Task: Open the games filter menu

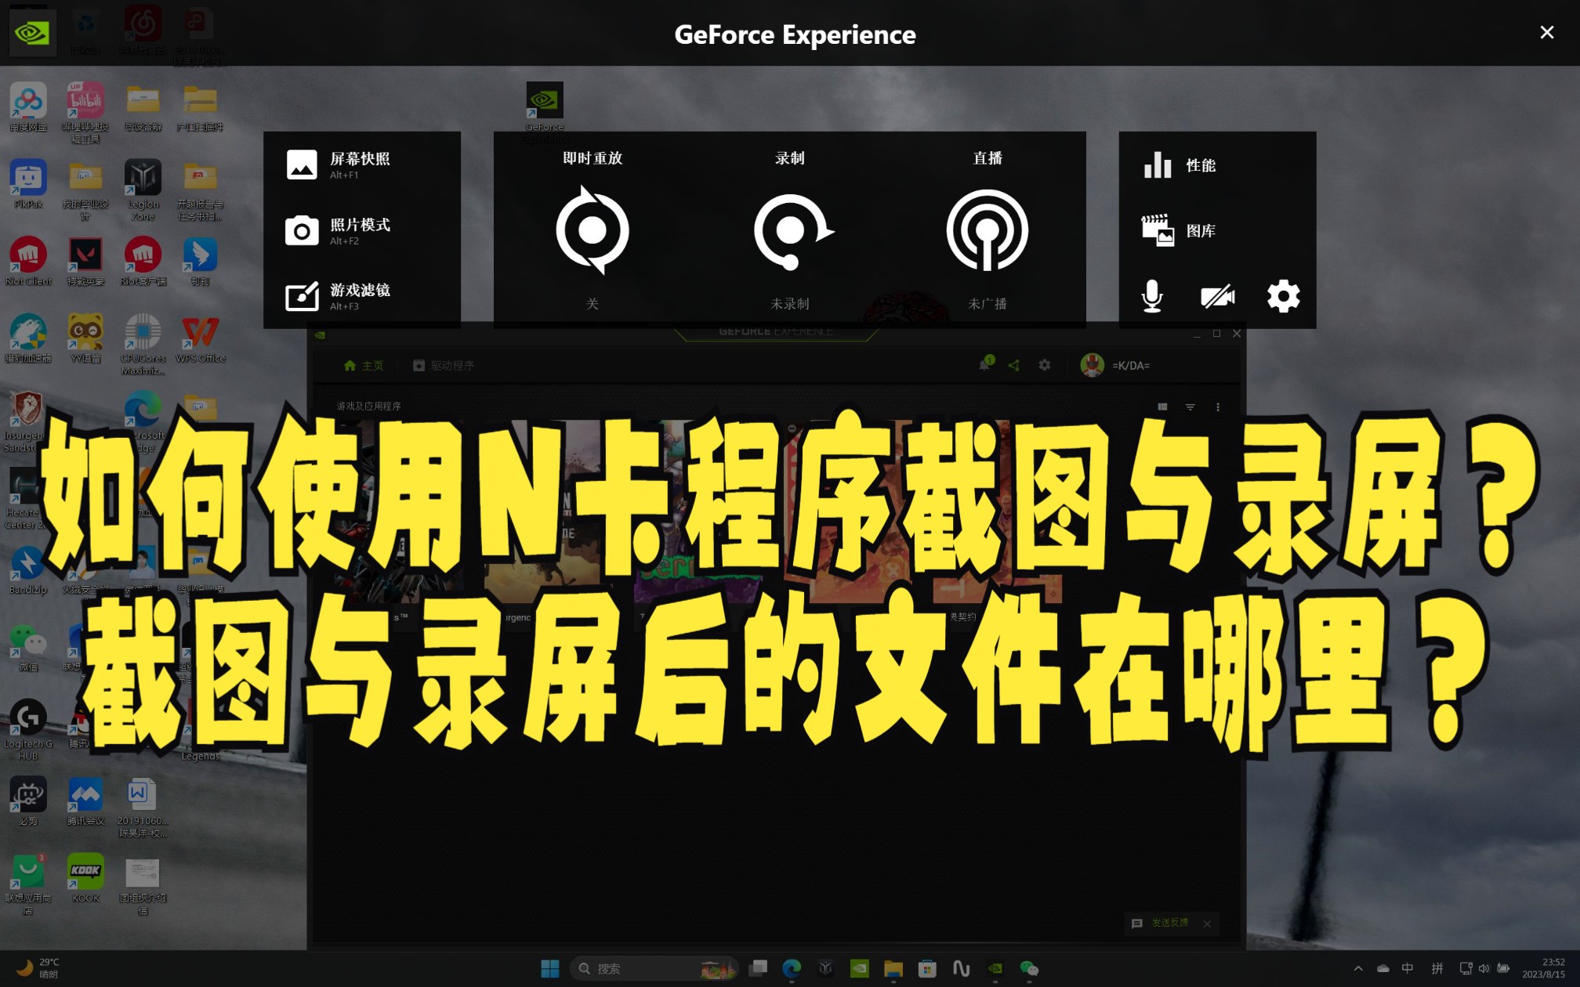Action: click(x=1190, y=407)
